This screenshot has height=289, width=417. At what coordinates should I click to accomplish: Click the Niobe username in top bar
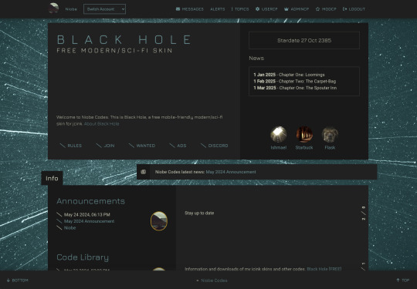pos(71,9)
